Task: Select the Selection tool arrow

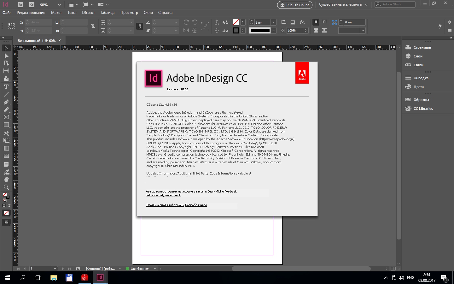Action: [x=6, y=48]
